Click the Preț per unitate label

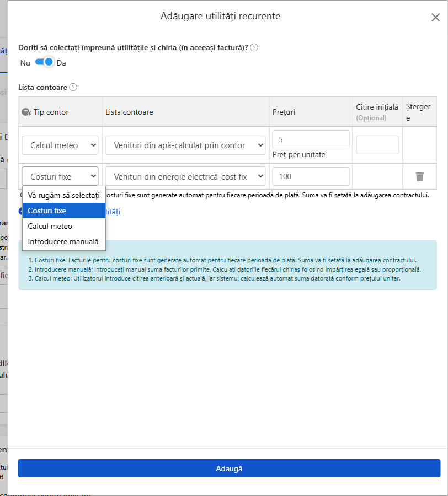click(299, 155)
